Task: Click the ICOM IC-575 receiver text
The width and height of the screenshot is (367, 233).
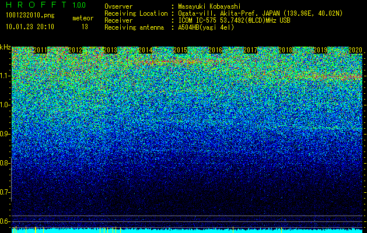Action: click(x=234, y=20)
